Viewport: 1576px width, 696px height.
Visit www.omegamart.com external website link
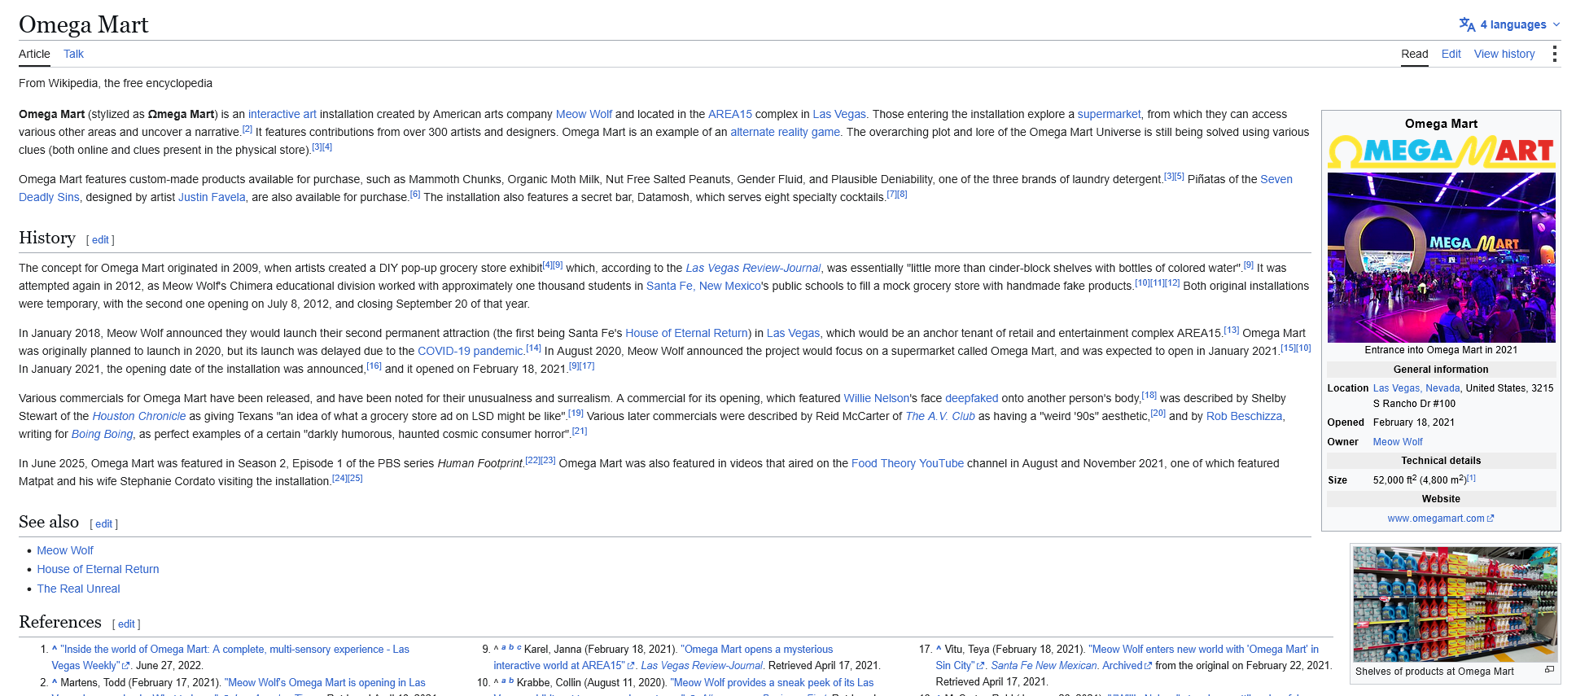pyautogui.click(x=1440, y=519)
